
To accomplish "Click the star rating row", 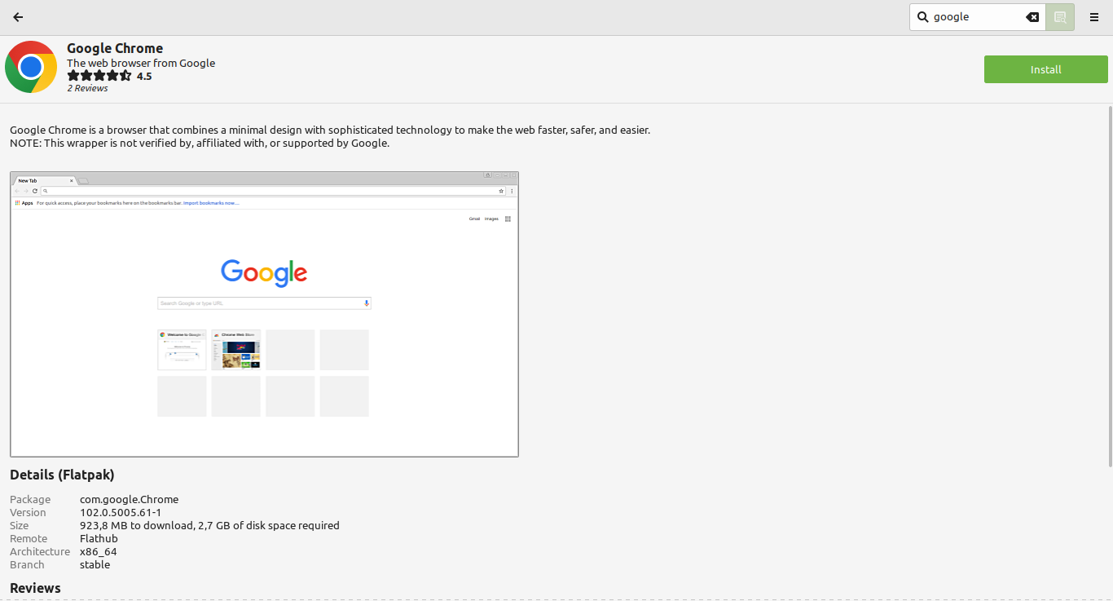I will [x=99, y=76].
